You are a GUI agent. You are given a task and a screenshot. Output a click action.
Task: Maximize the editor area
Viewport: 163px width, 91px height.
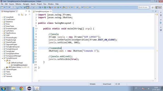pyautogui.click(x=156, y=11)
